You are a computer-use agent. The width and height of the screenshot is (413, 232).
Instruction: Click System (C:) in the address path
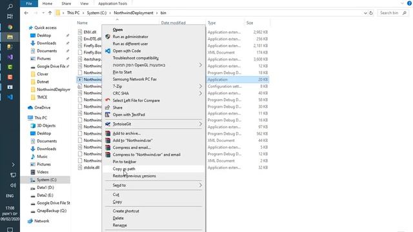[x=97, y=13]
